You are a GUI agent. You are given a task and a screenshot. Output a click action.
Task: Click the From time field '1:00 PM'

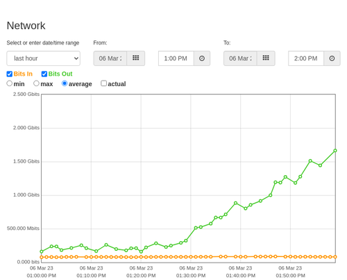pyautogui.click(x=176, y=58)
